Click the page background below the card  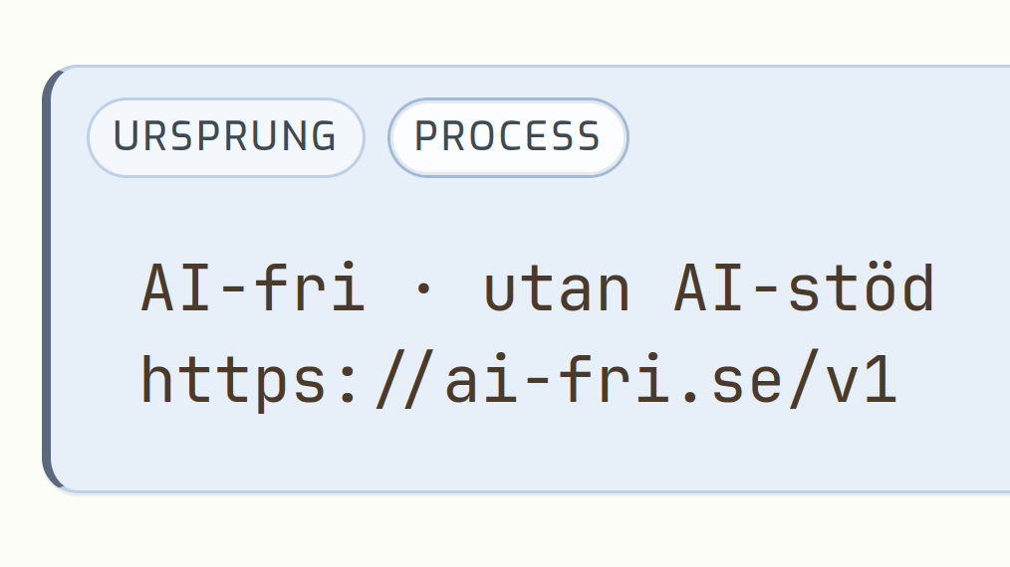(x=498, y=532)
